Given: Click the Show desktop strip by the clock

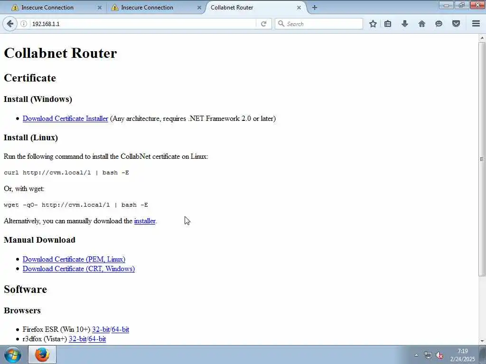Looking at the screenshot, I should [483, 355].
